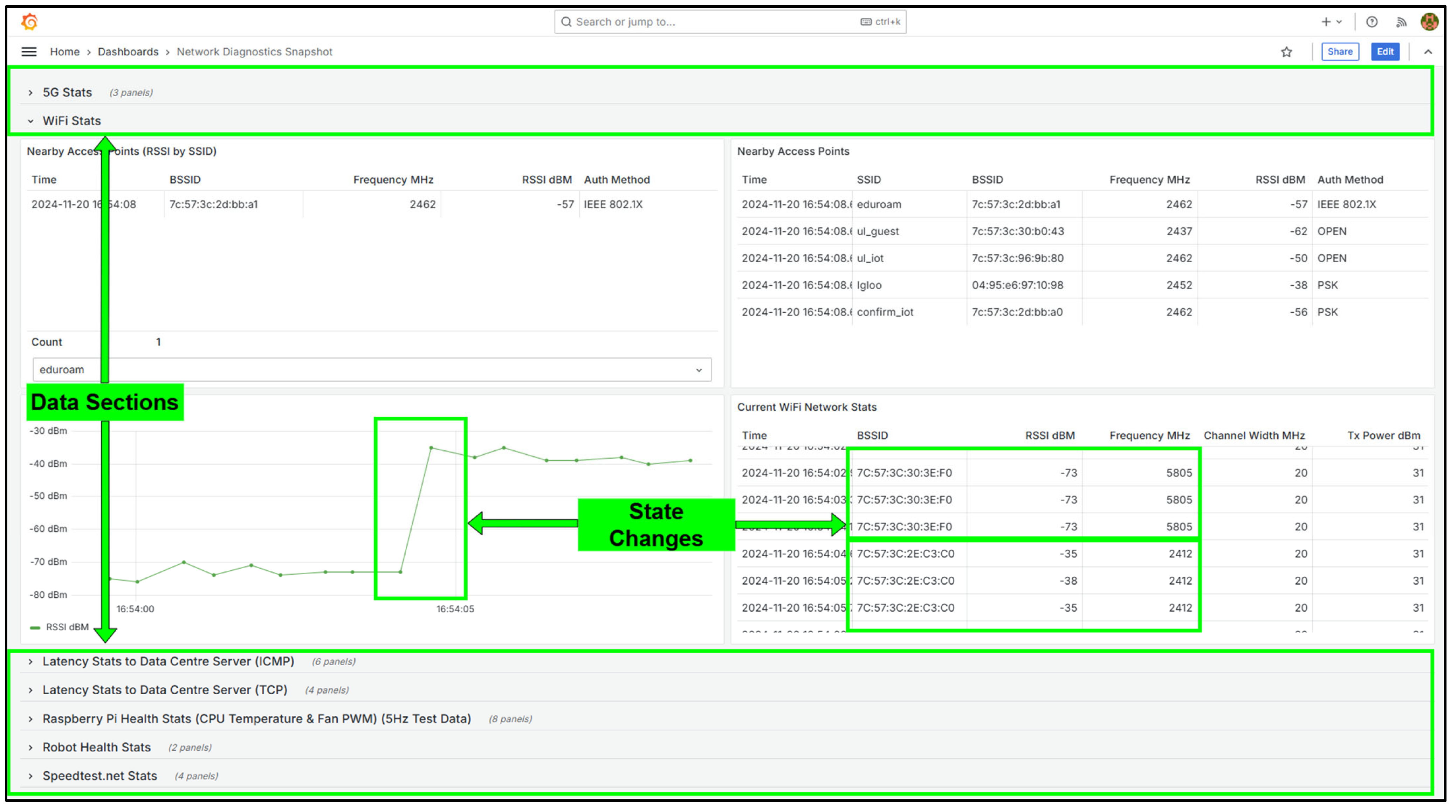The image size is (1450, 806).
Task: Click the Share button
Action: tap(1340, 52)
